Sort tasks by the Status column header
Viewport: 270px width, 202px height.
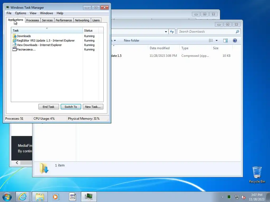point(91,31)
